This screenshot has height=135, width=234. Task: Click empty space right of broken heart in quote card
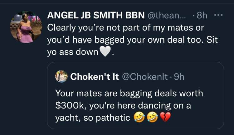click(x=197, y=118)
